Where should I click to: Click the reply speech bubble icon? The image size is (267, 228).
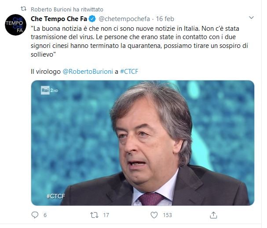point(35,215)
